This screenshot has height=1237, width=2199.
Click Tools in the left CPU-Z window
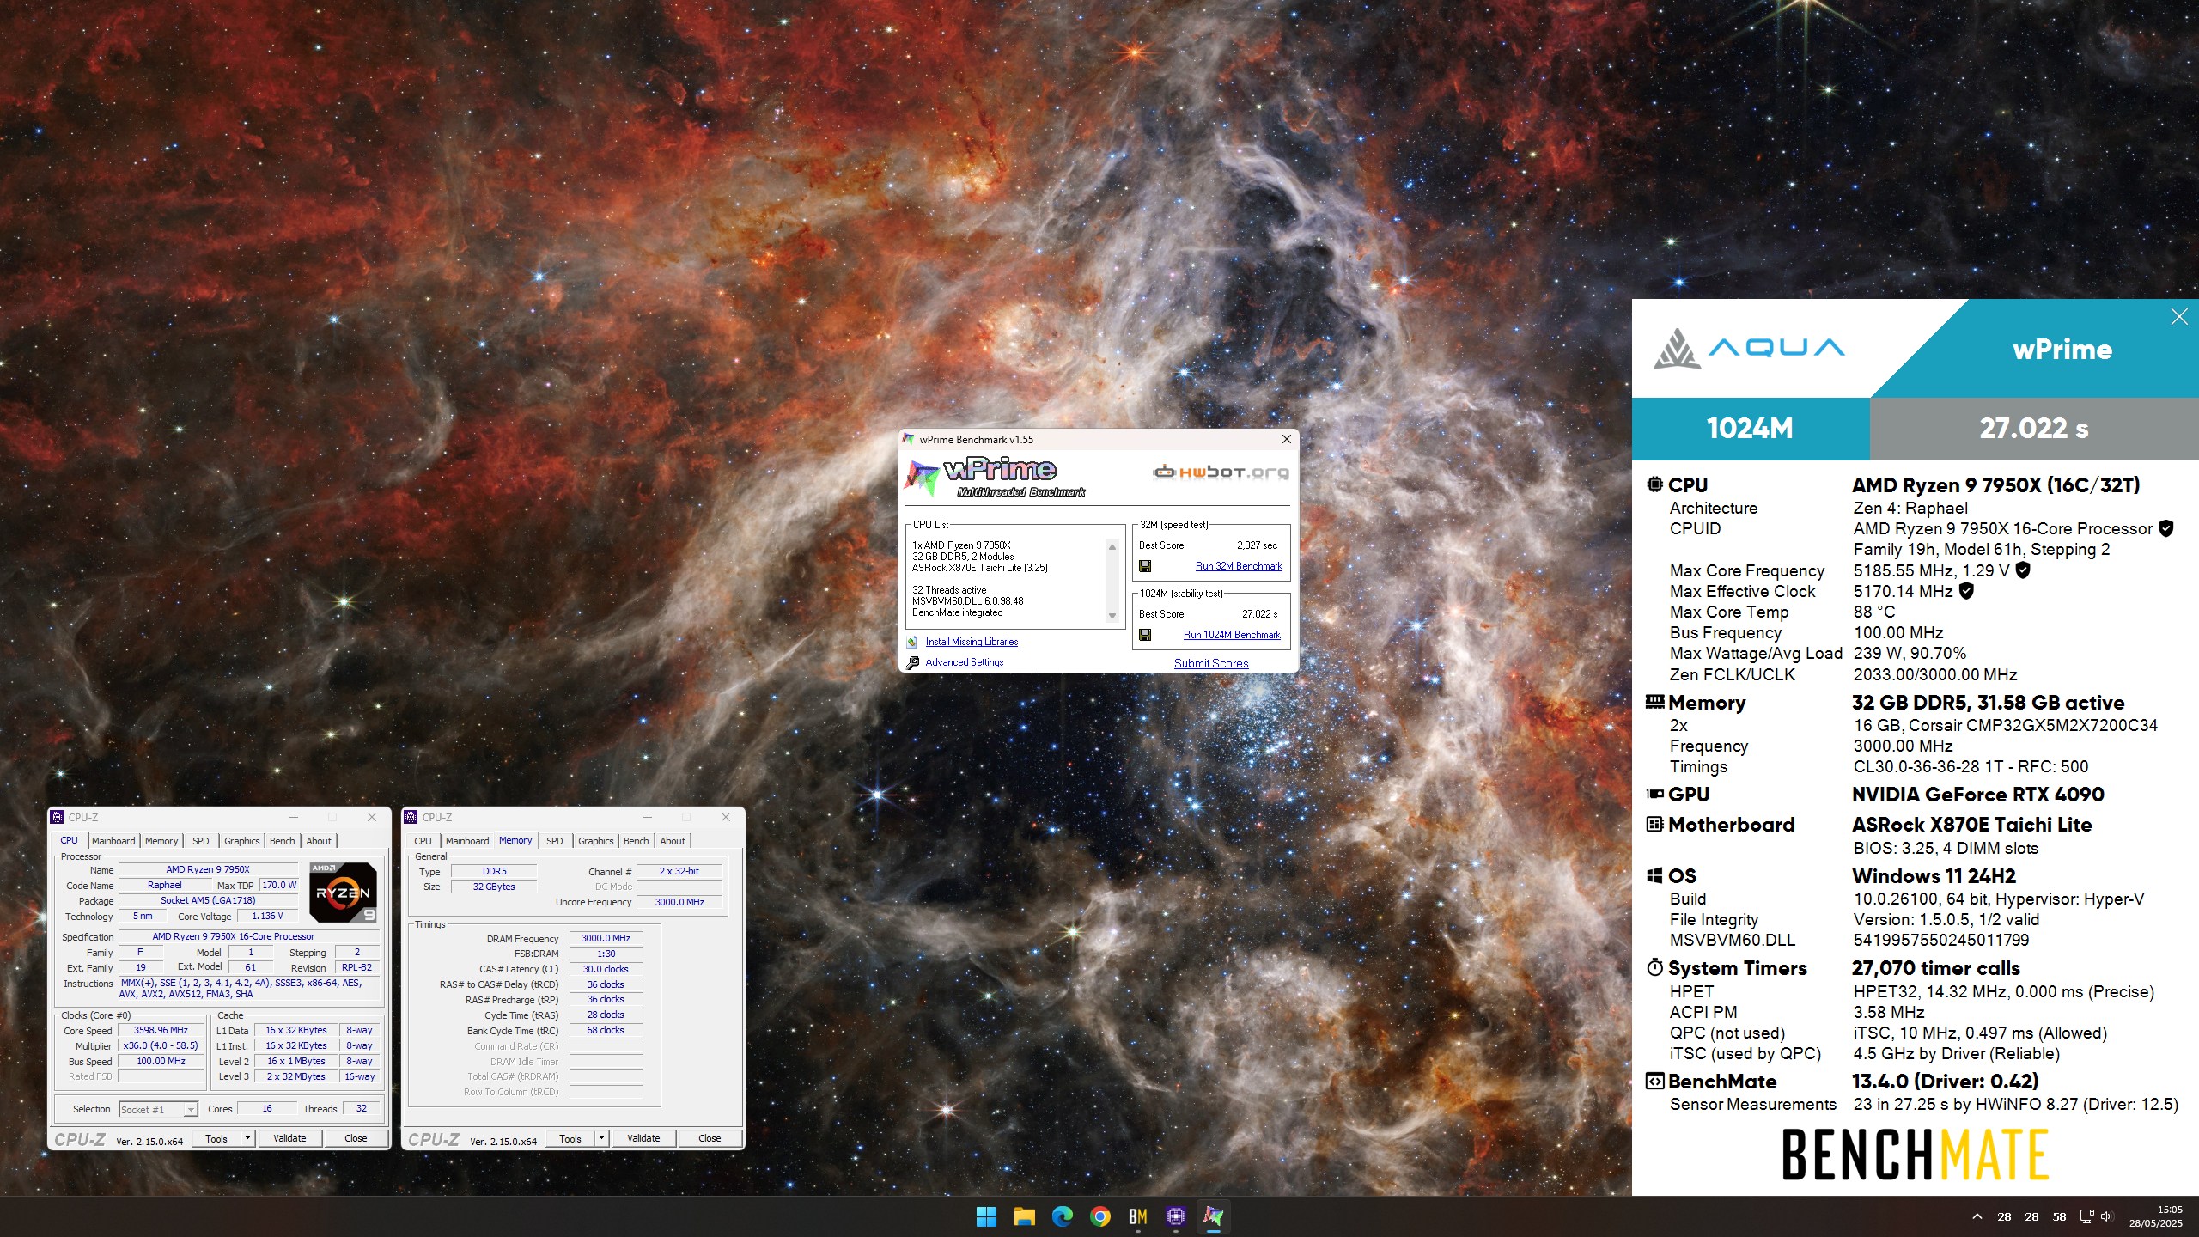click(216, 1139)
